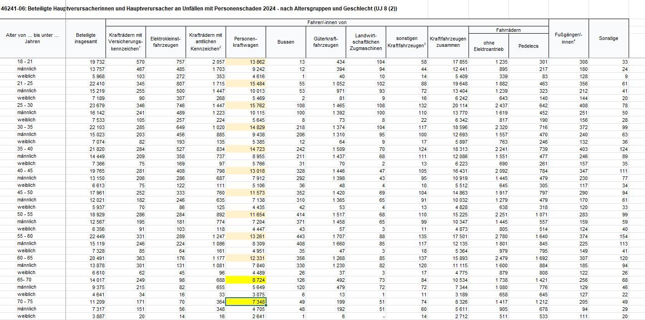Click the 'Elektrokleinstfahrzeugen' column header
Viewport: 645px width, 320px height.
tap(166, 41)
